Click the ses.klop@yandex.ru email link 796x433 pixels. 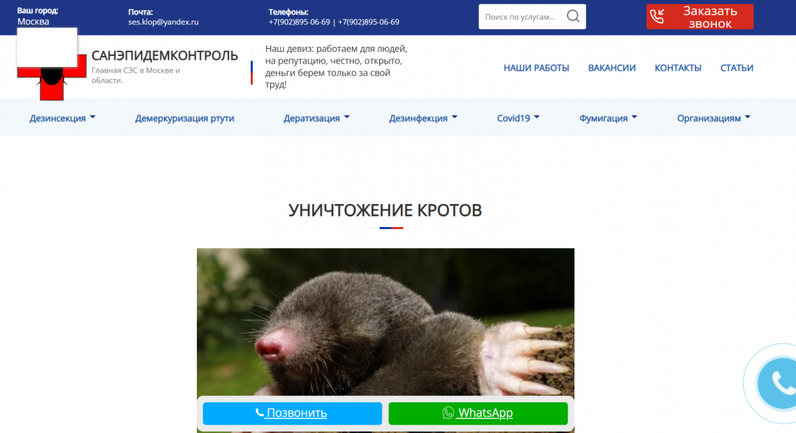click(163, 22)
